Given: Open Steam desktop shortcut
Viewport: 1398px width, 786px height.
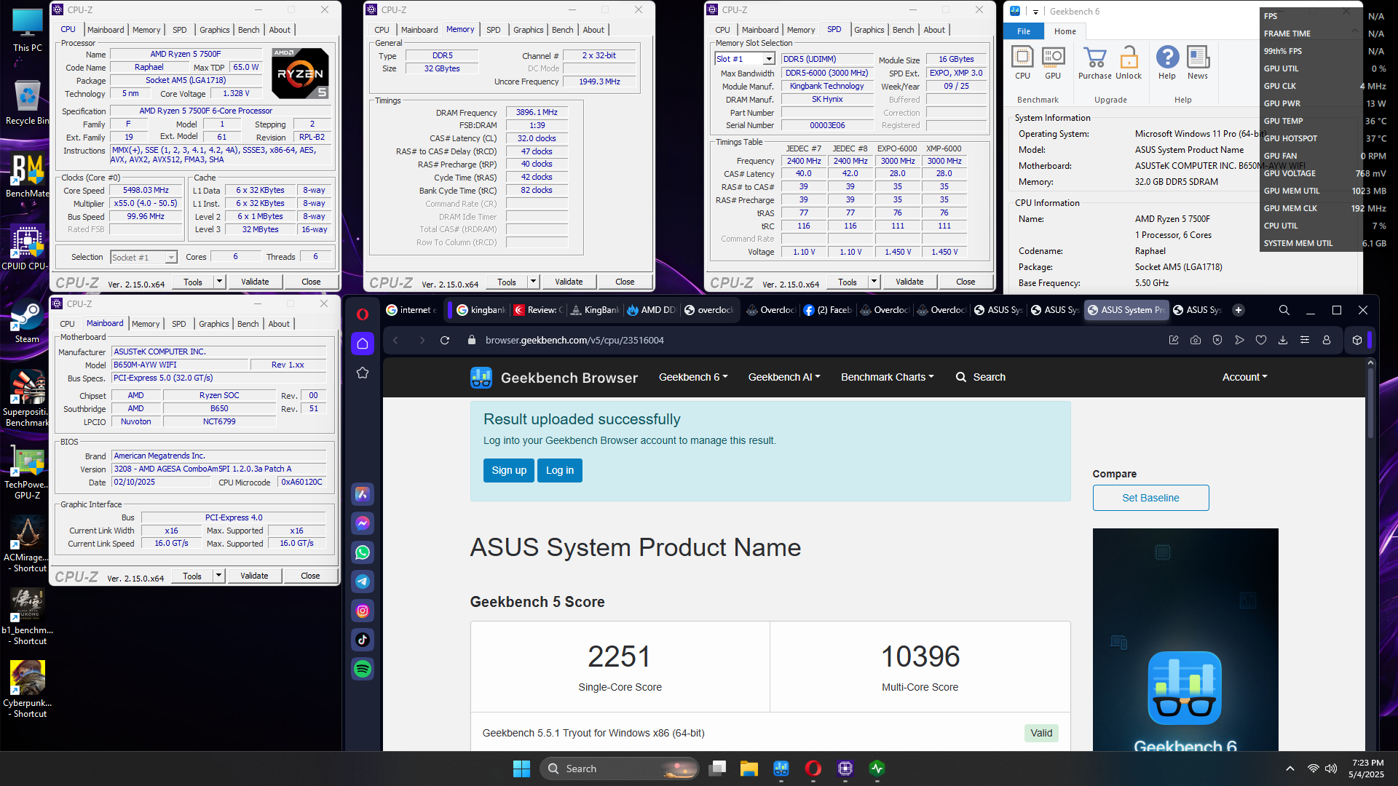Looking at the screenshot, I should point(27,322).
